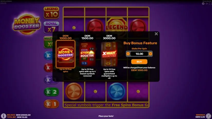Click the spin button near winnings

click(208, 116)
